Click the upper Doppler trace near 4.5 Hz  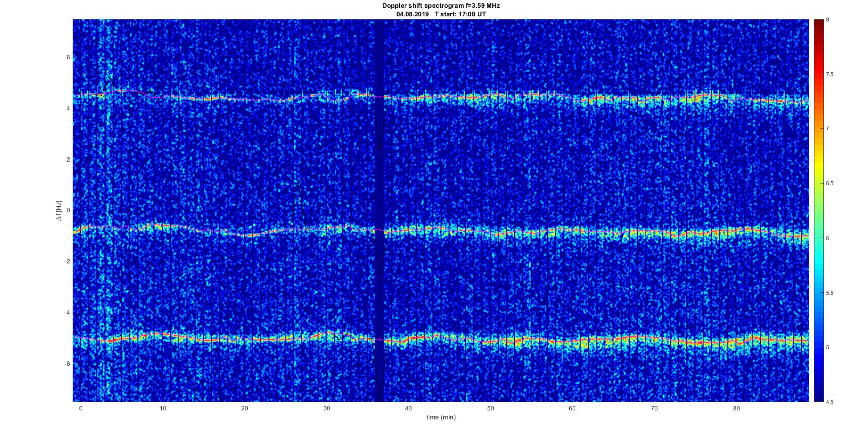441,98
